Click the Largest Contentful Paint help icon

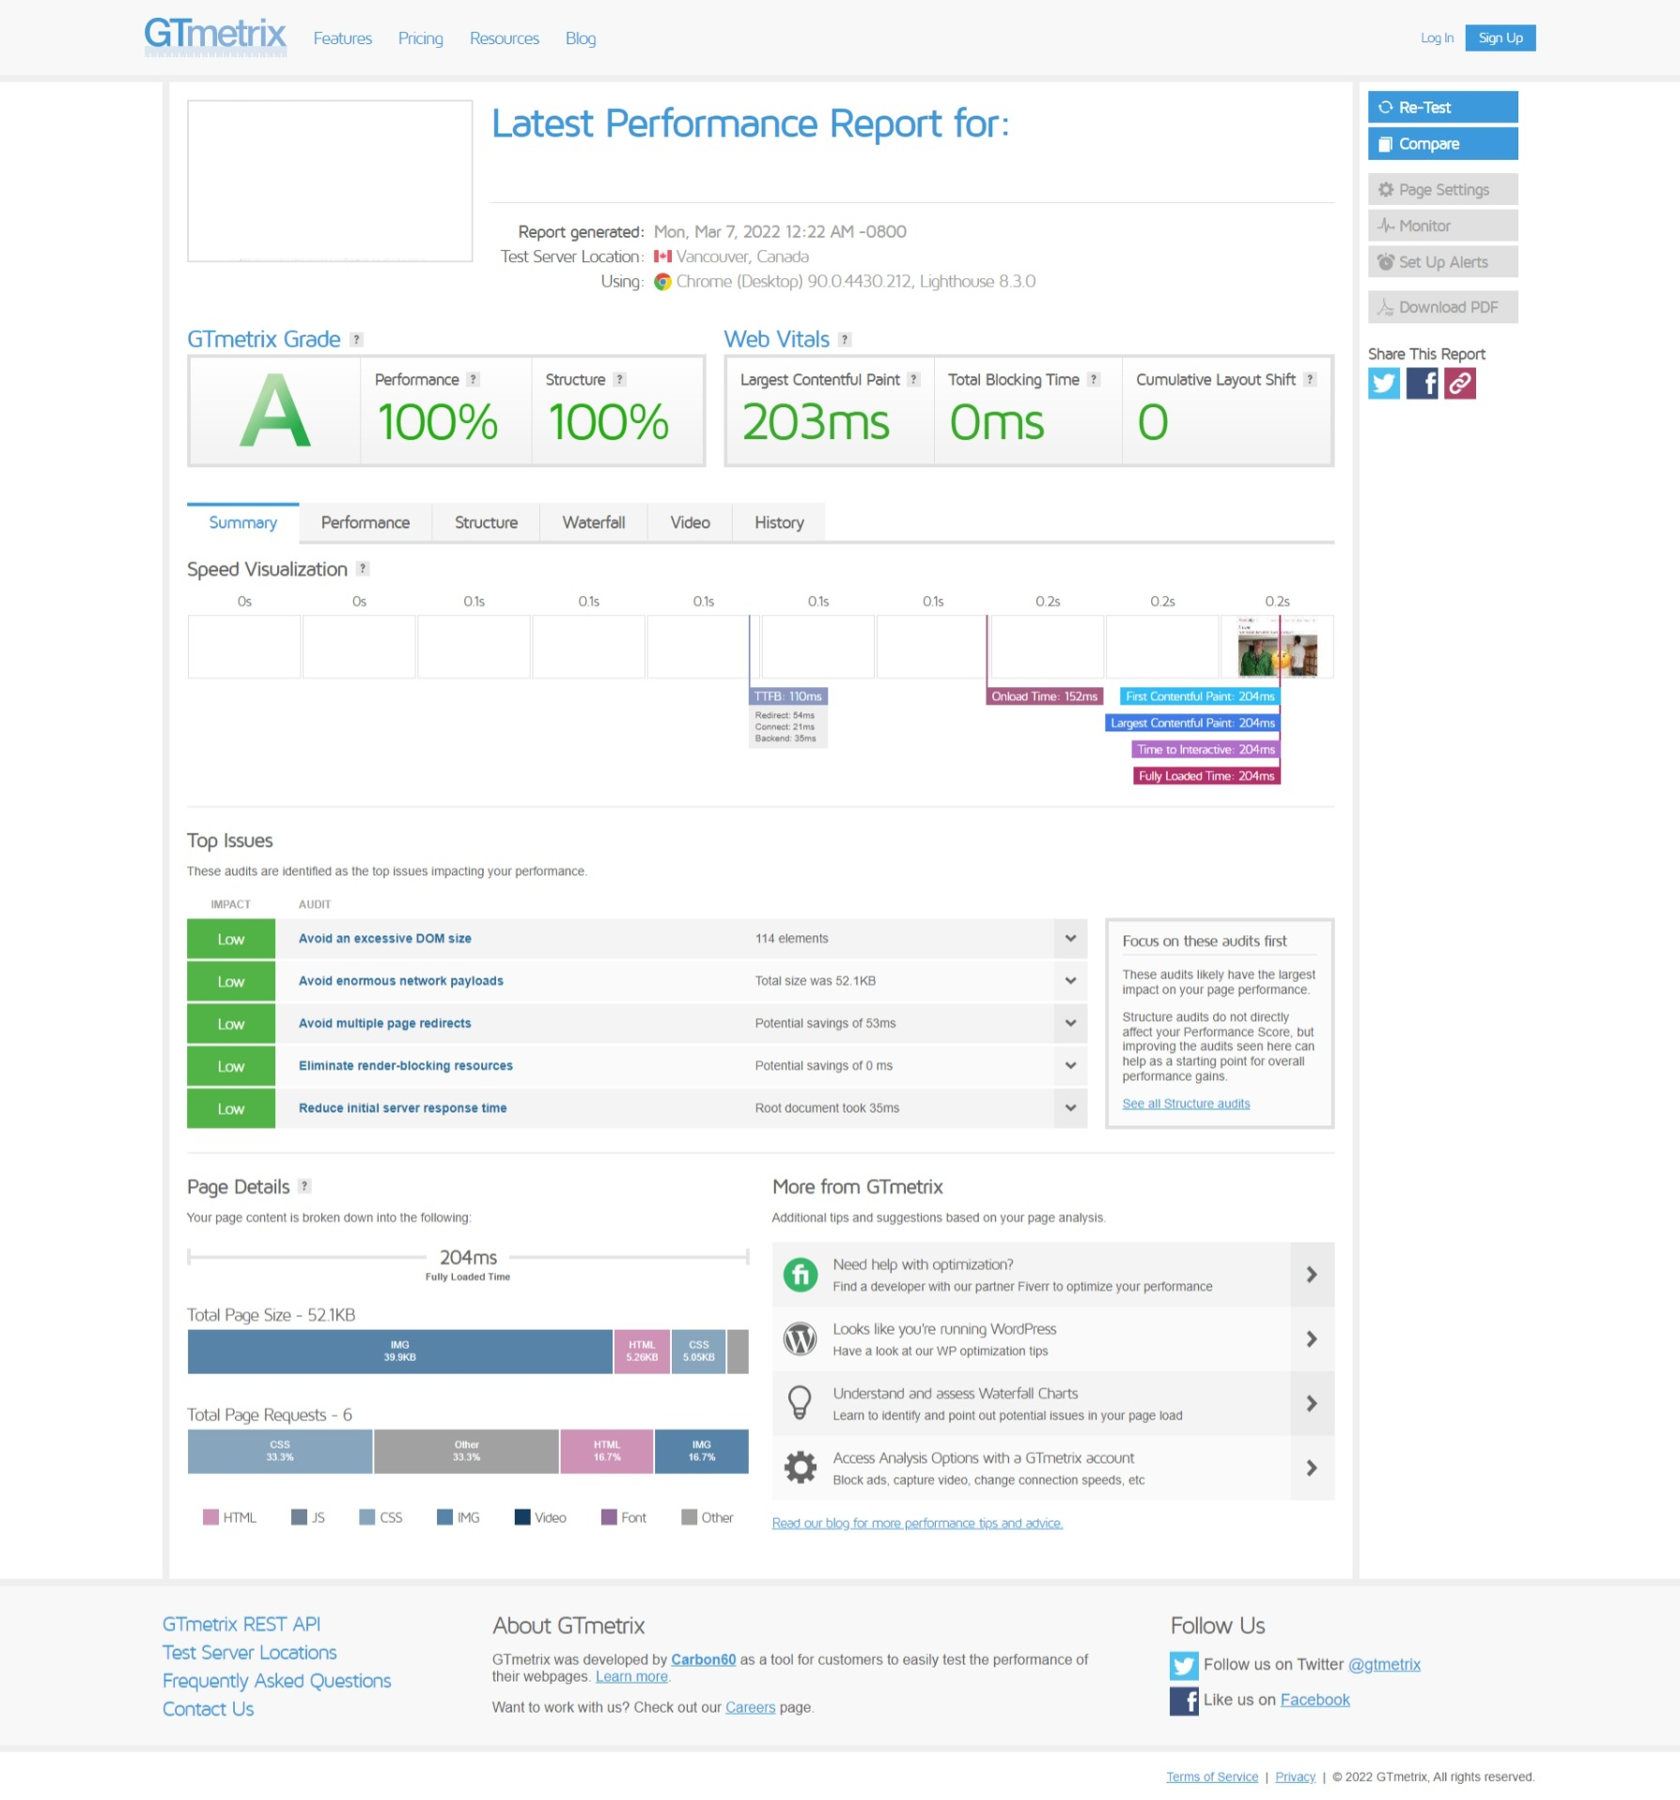click(x=913, y=380)
